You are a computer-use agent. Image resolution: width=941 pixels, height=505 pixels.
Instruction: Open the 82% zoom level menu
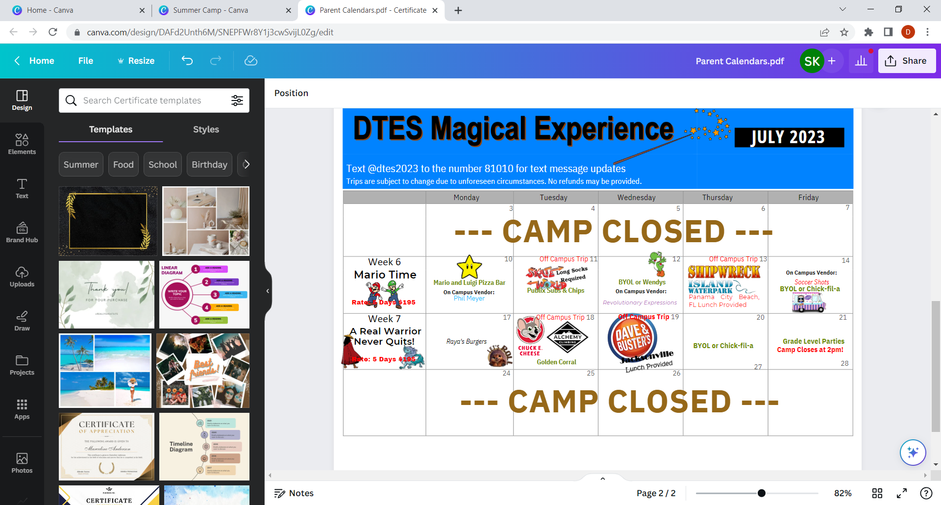click(843, 493)
